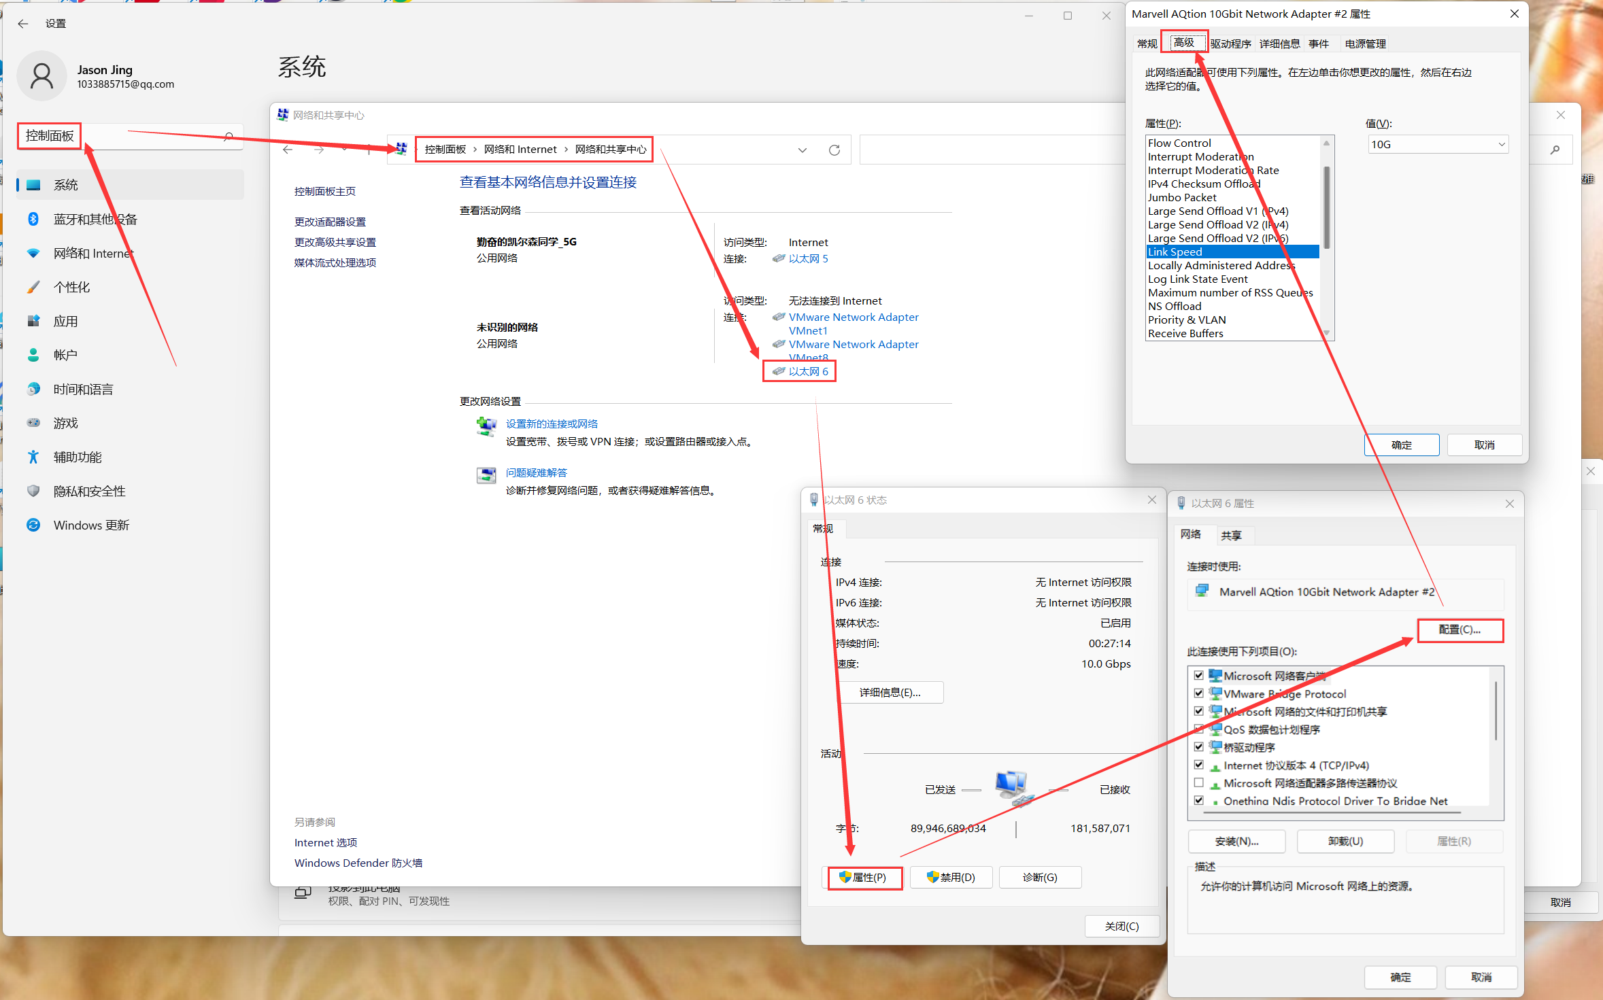Image resolution: width=1603 pixels, height=1000 pixels.
Task: Click Jason Jing's user avatar icon
Action: pos(41,76)
